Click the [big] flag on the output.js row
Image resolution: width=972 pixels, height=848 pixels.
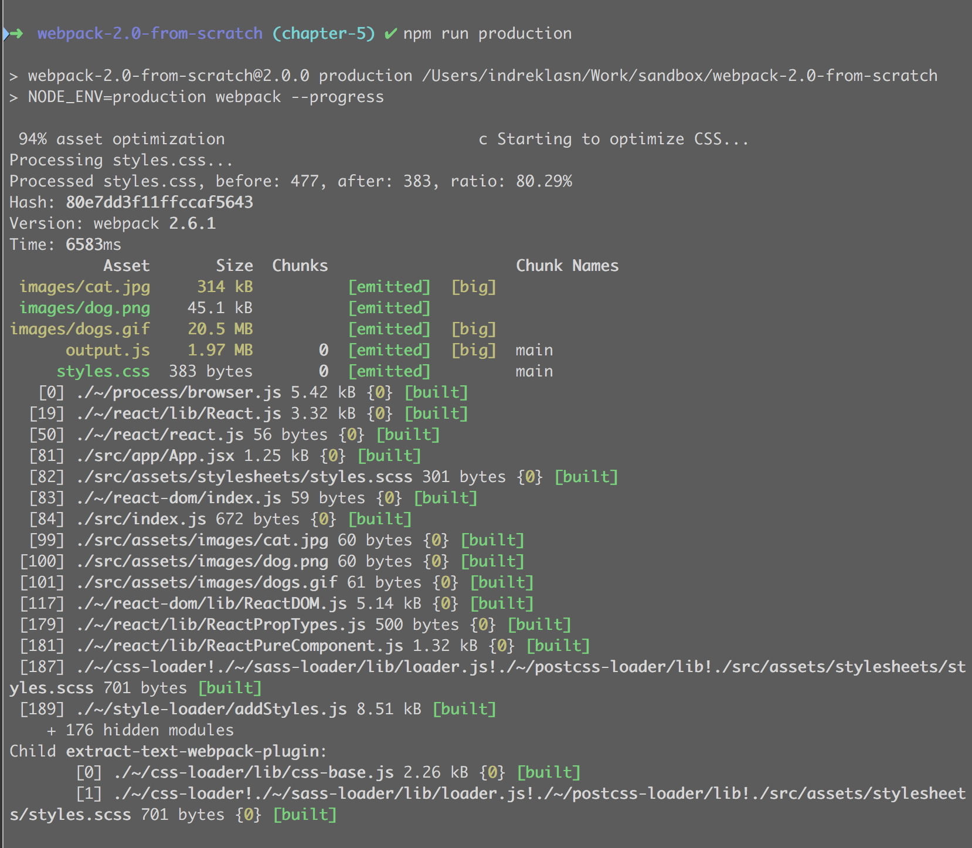474,350
